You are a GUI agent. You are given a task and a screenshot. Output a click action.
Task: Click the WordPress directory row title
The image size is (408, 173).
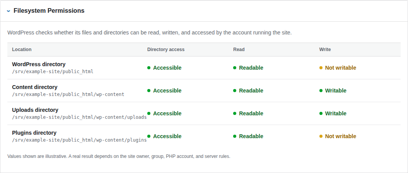click(x=39, y=64)
